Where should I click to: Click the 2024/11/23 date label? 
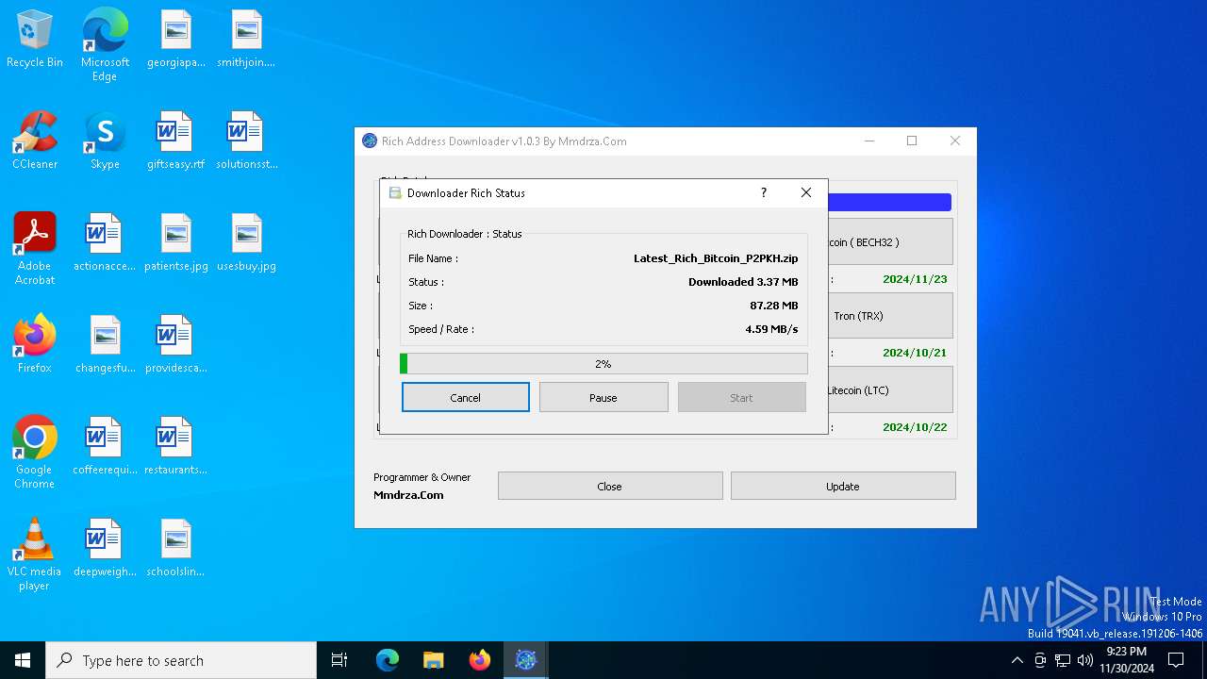point(915,279)
